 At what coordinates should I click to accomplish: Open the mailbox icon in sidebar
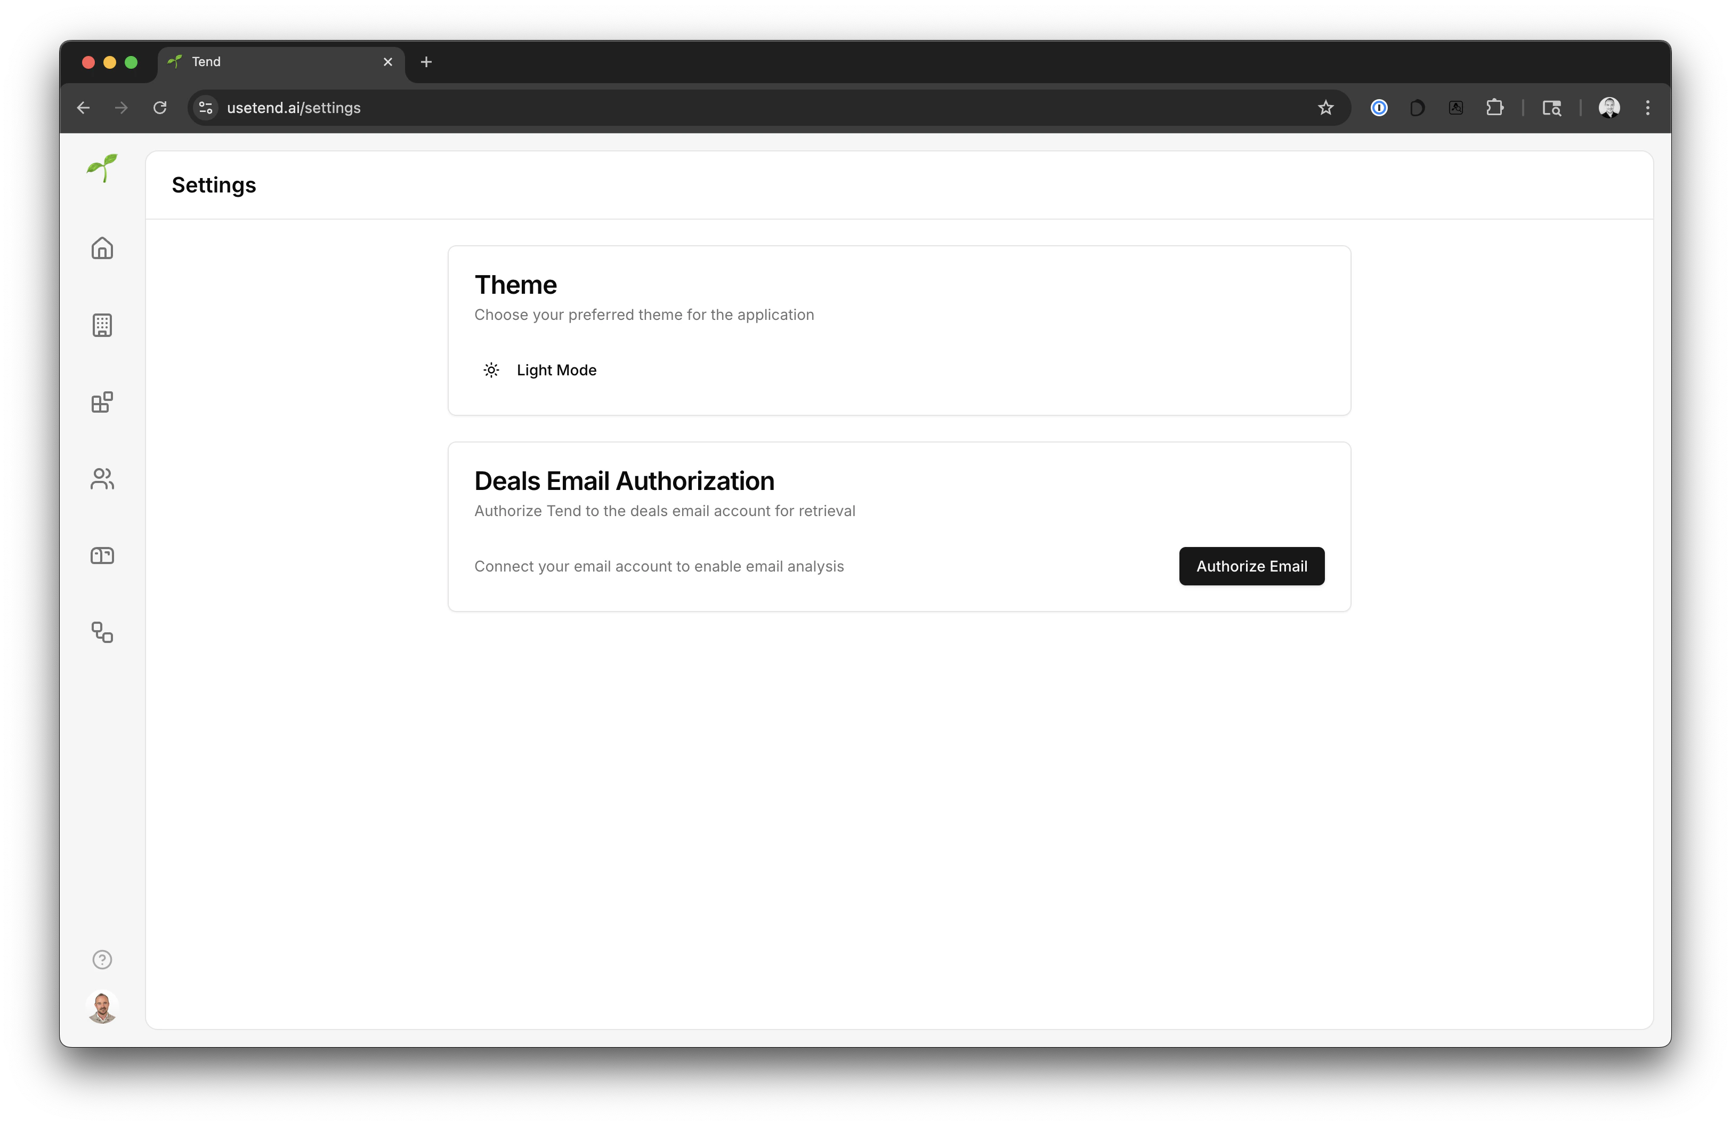click(x=102, y=556)
